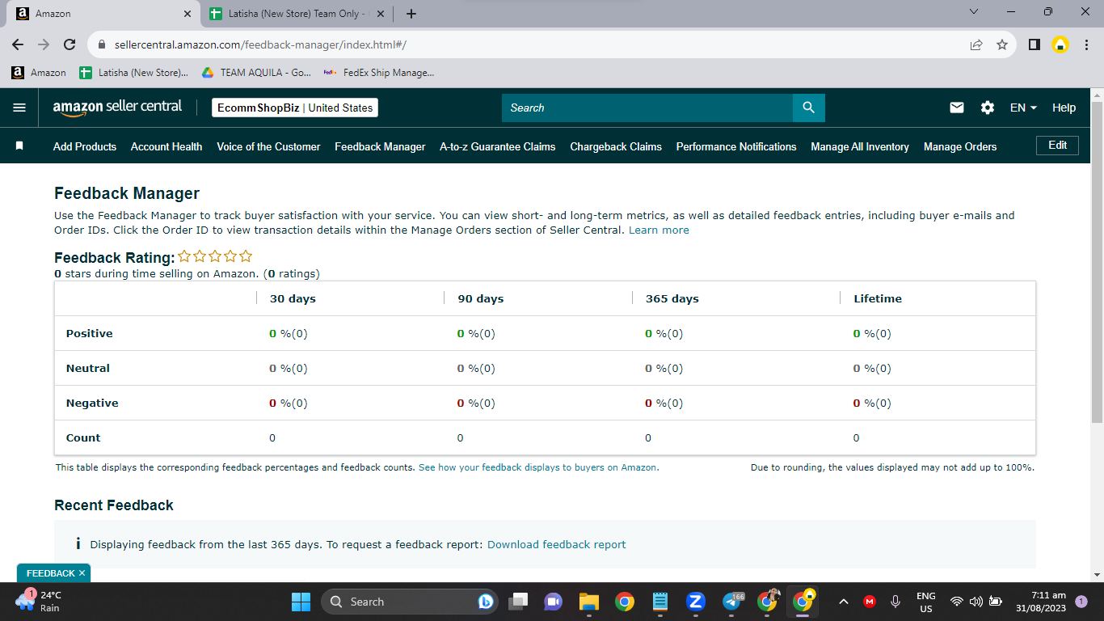This screenshot has height=621, width=1104.
Task: Close the Amazon tab
Action: click(x=188, y=14)
